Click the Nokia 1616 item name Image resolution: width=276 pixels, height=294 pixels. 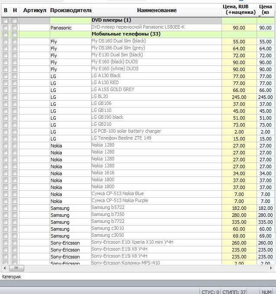[103, 173]
